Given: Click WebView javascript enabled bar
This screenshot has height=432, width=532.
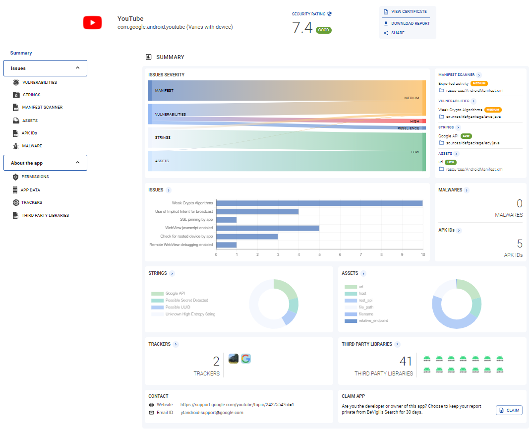Looking at the screenshot, I should pos(268,228).
